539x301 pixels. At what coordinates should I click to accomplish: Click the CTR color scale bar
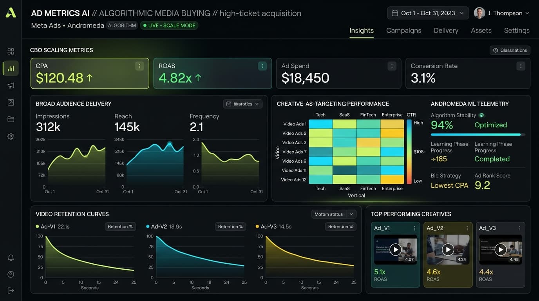[x=409, y=152]
